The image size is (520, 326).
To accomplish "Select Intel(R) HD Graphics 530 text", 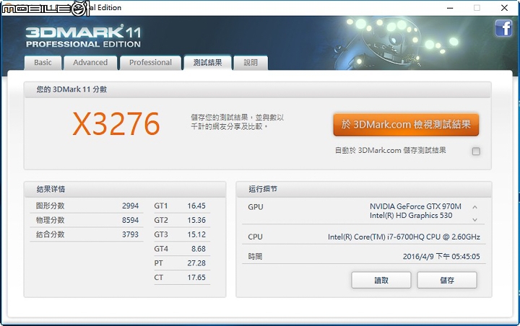I will click(x=411, y=216).
